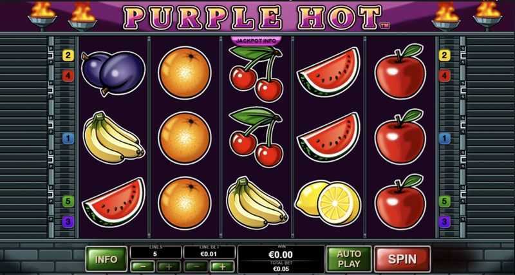Open the Jackpot Info tab

256,41
